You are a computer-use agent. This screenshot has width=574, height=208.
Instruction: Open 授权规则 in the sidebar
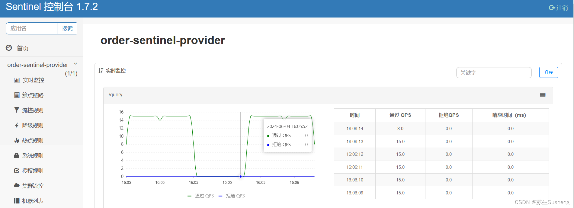tap(33, 171)
